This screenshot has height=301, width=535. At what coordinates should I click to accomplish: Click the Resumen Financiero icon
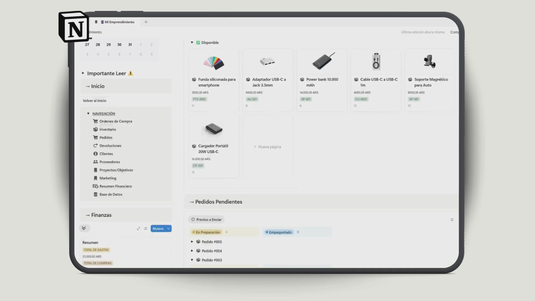tap(95, 186)
